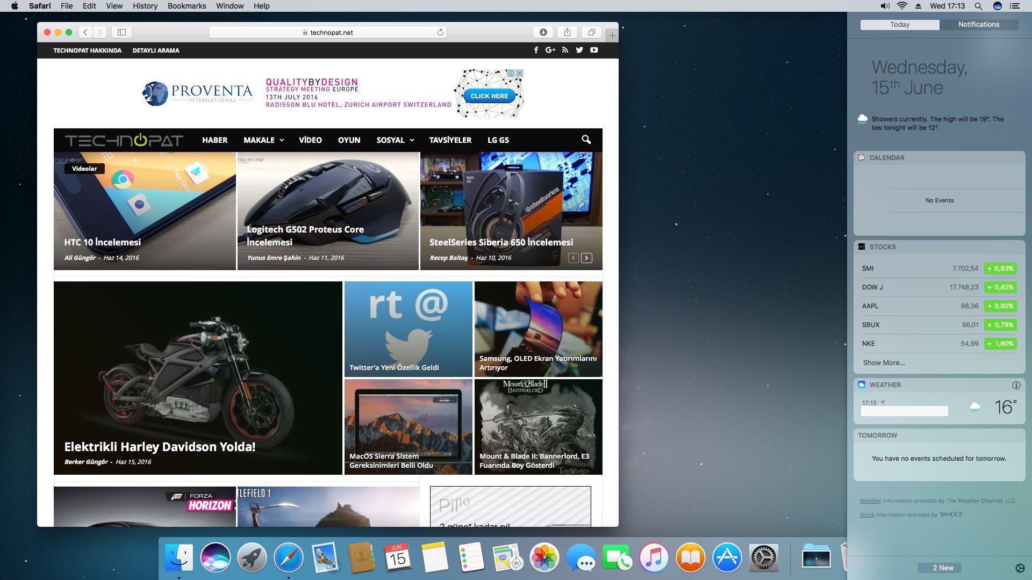Click the Technopat site search magnifier
1032x580 pixels.
[x=586, y=140]
